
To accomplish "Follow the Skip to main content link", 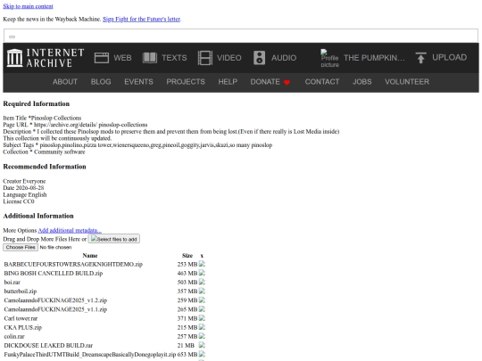I will coord(28,6).
